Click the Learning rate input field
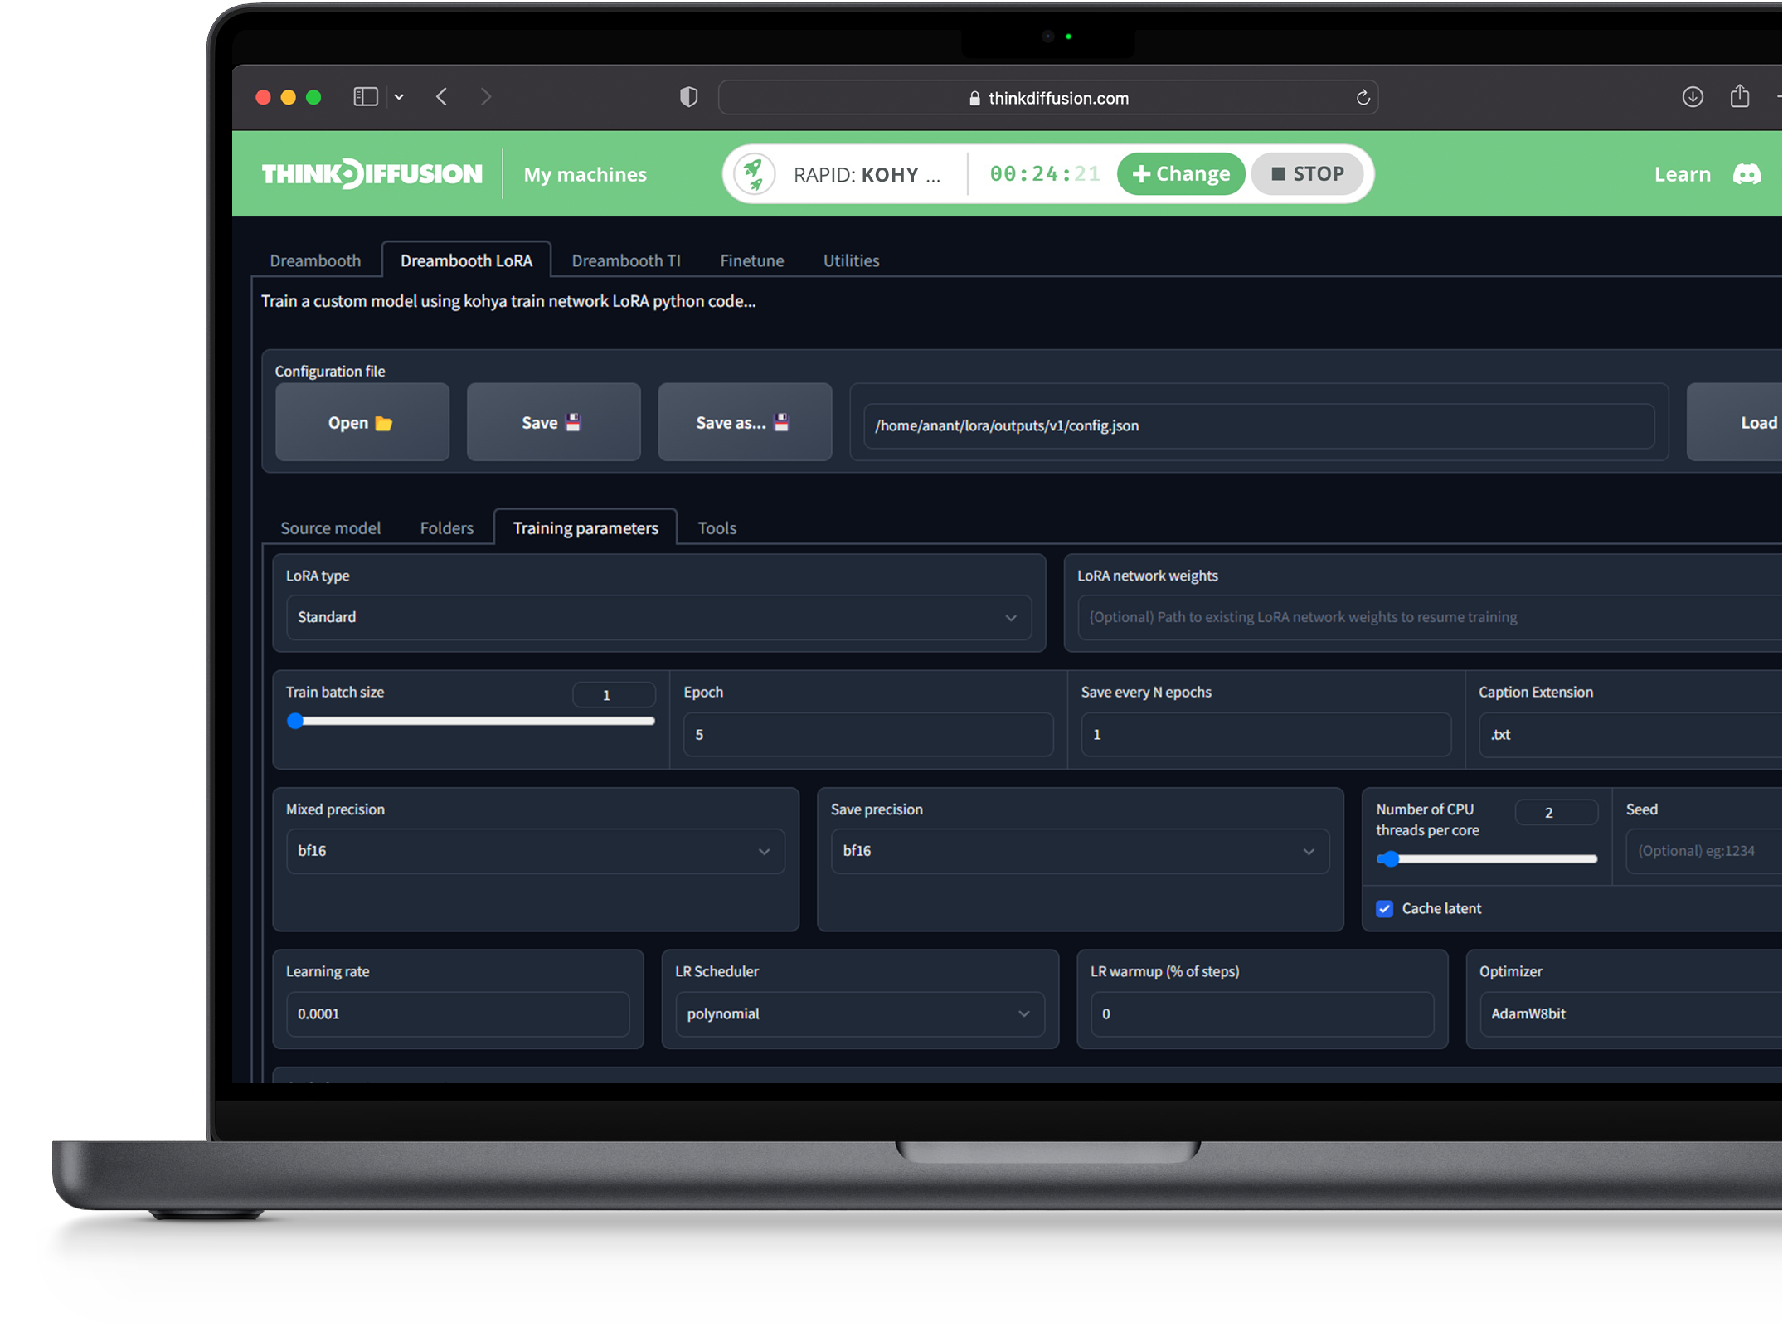 [457, 1013]
